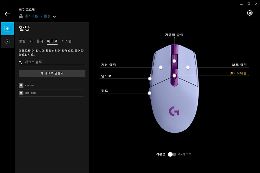Select the primary click button dot on mouse

(x=161, y=67)
